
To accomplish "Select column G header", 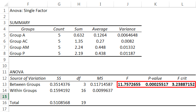I will click(59, 4).
